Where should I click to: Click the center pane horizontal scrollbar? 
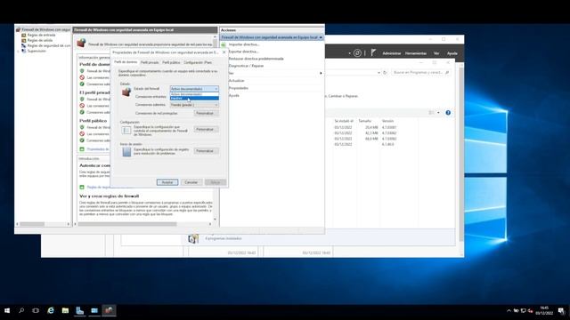[x=126, y=224]
